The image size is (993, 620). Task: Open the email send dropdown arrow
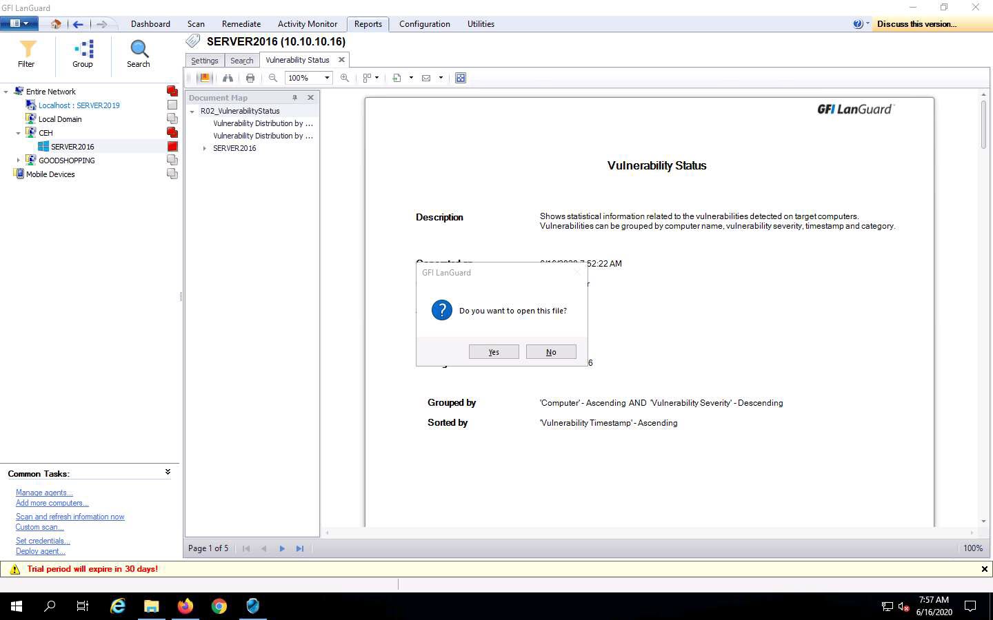[x=441, y=78]
